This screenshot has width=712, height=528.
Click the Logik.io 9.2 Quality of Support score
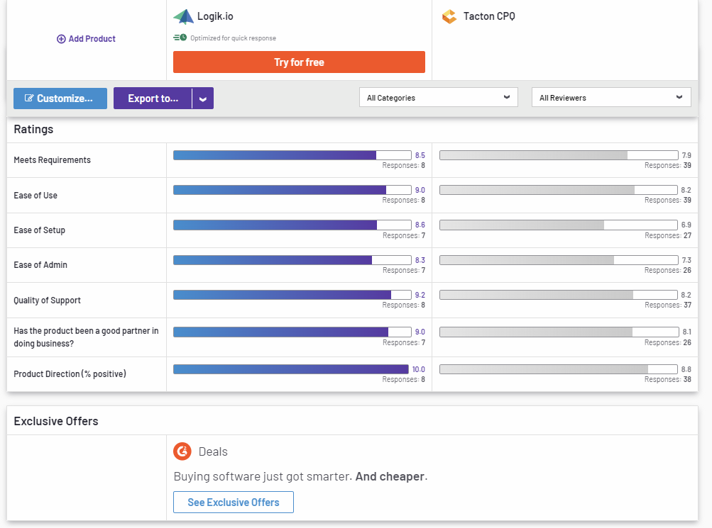[420, 295]
